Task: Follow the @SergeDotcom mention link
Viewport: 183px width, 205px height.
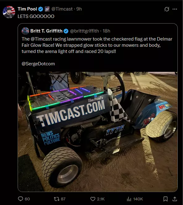Action: [x=38, y=64]
